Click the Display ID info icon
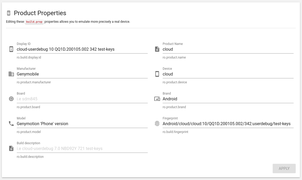 click(11, 49)
